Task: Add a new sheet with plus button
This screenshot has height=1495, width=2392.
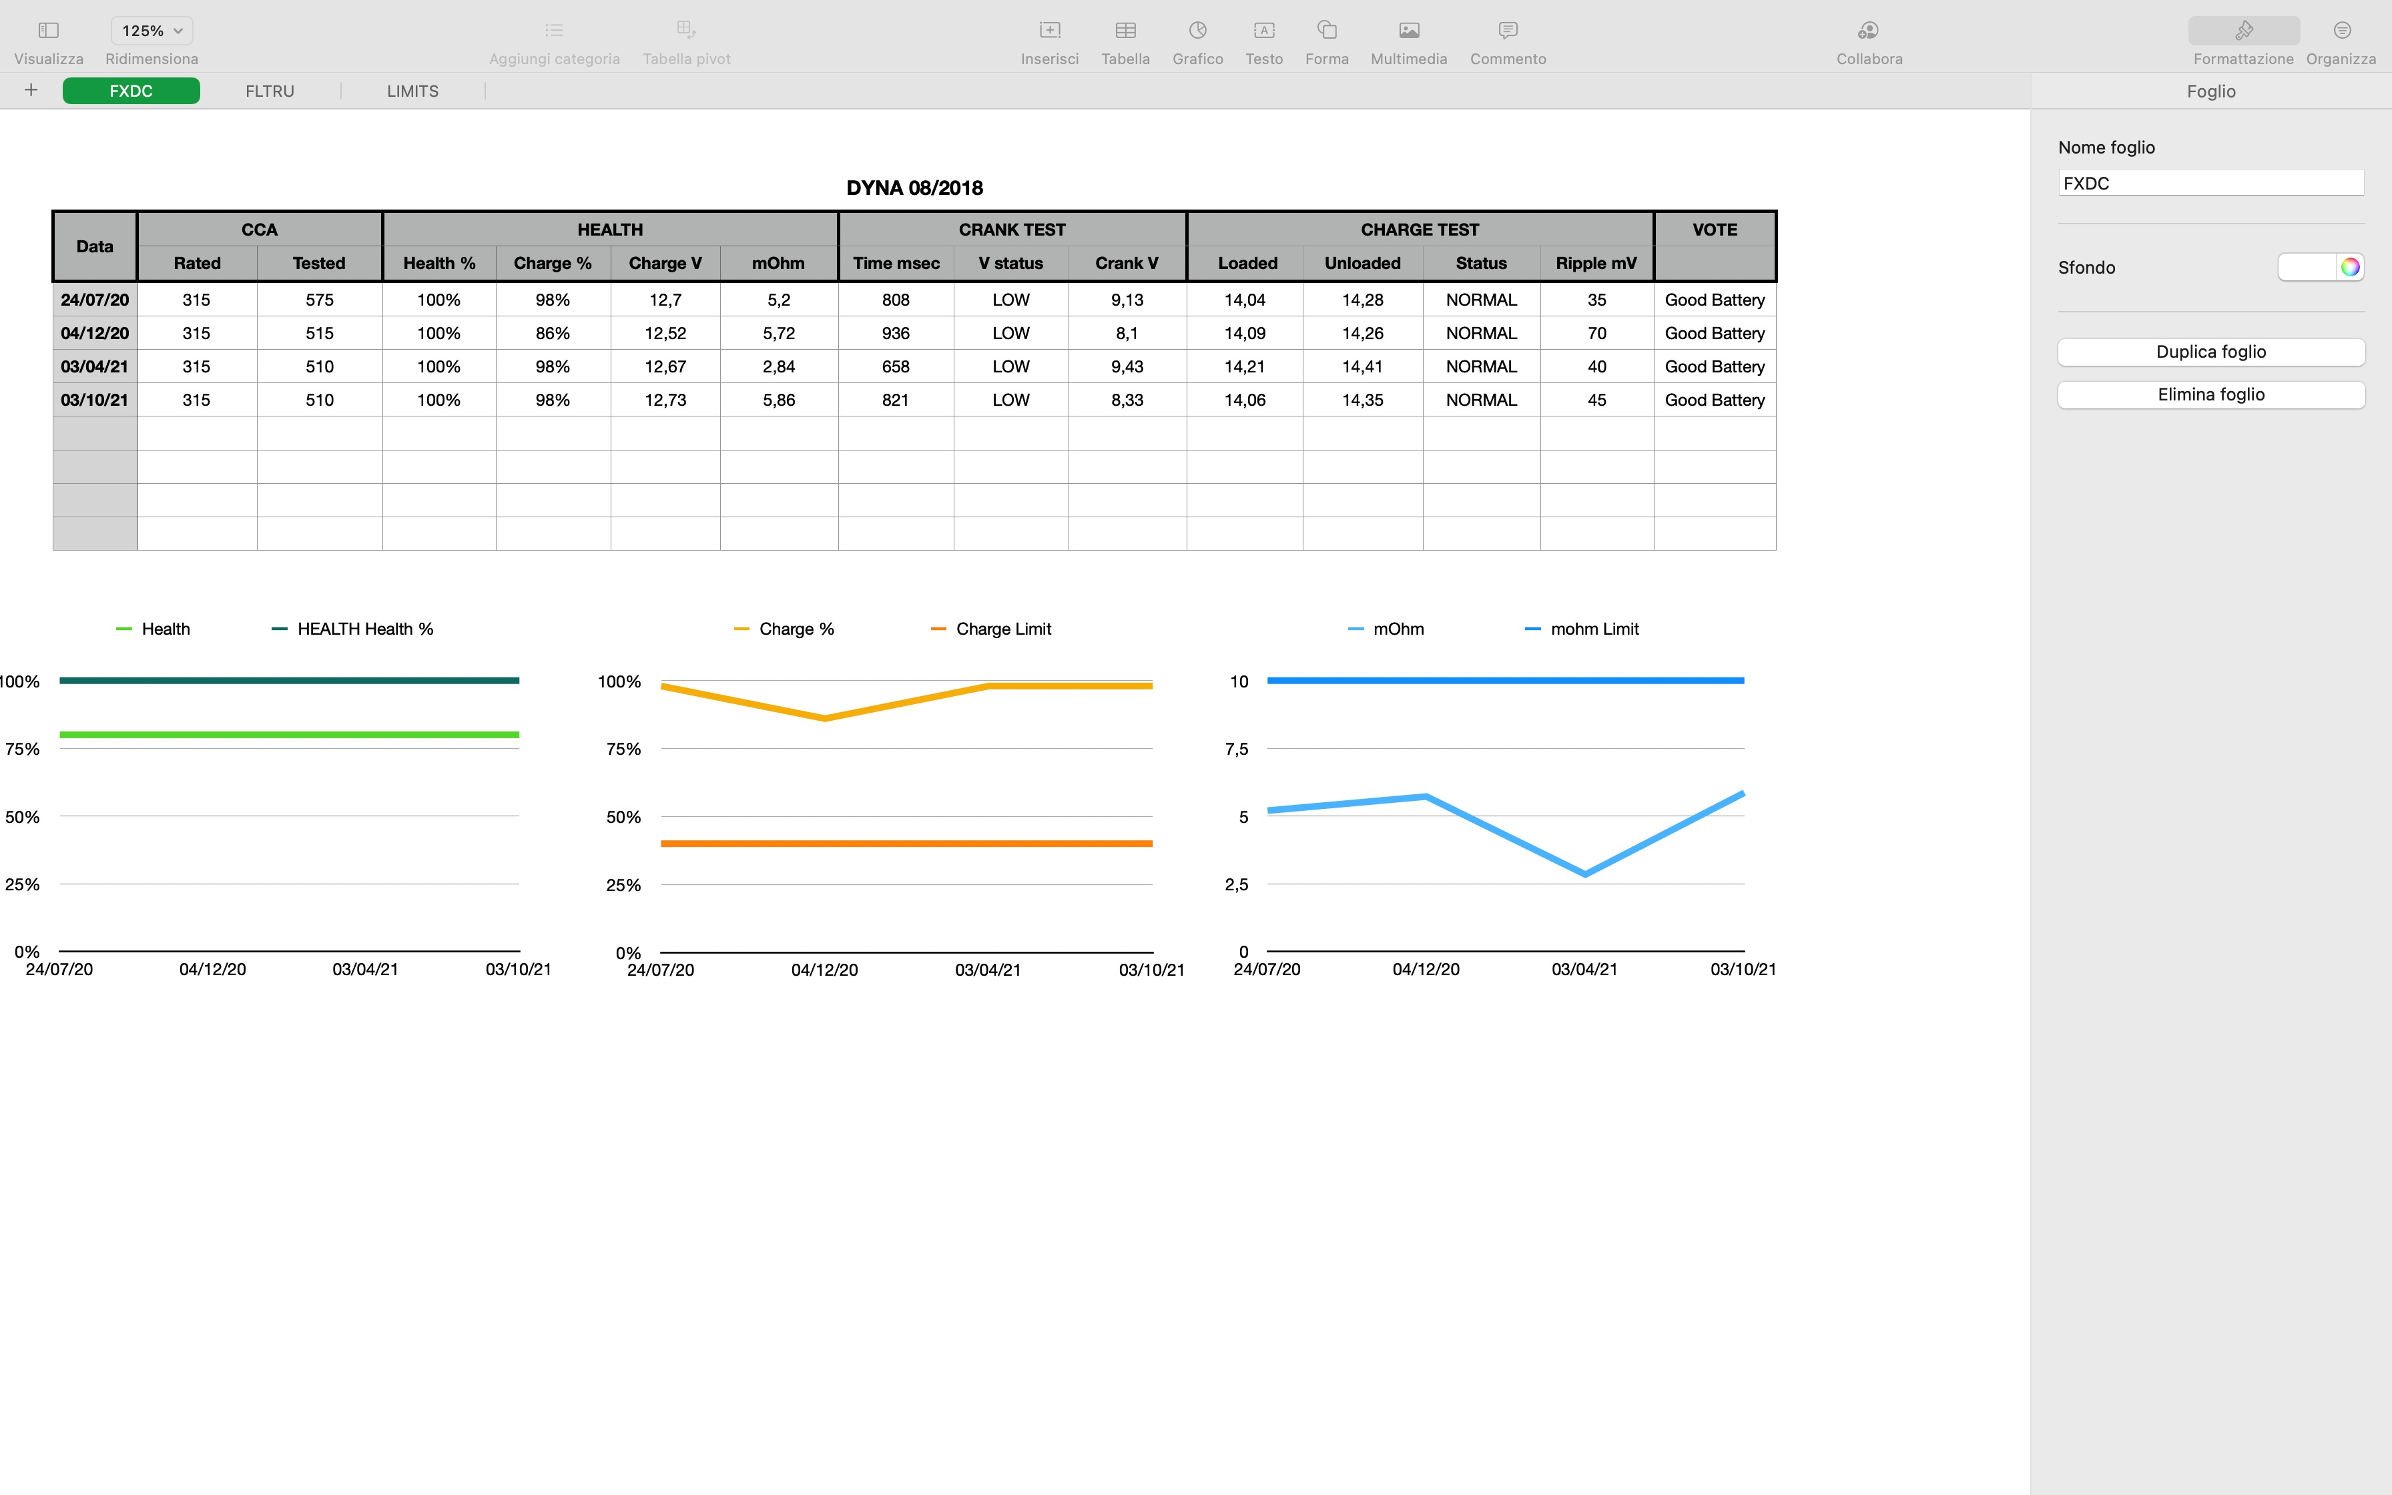Action: pos(31,90)
